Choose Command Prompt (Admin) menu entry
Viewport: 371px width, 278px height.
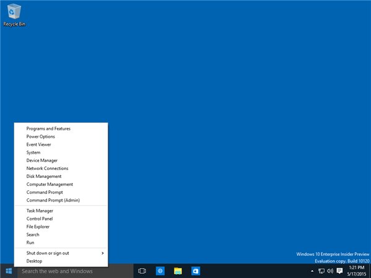(53, 200)
